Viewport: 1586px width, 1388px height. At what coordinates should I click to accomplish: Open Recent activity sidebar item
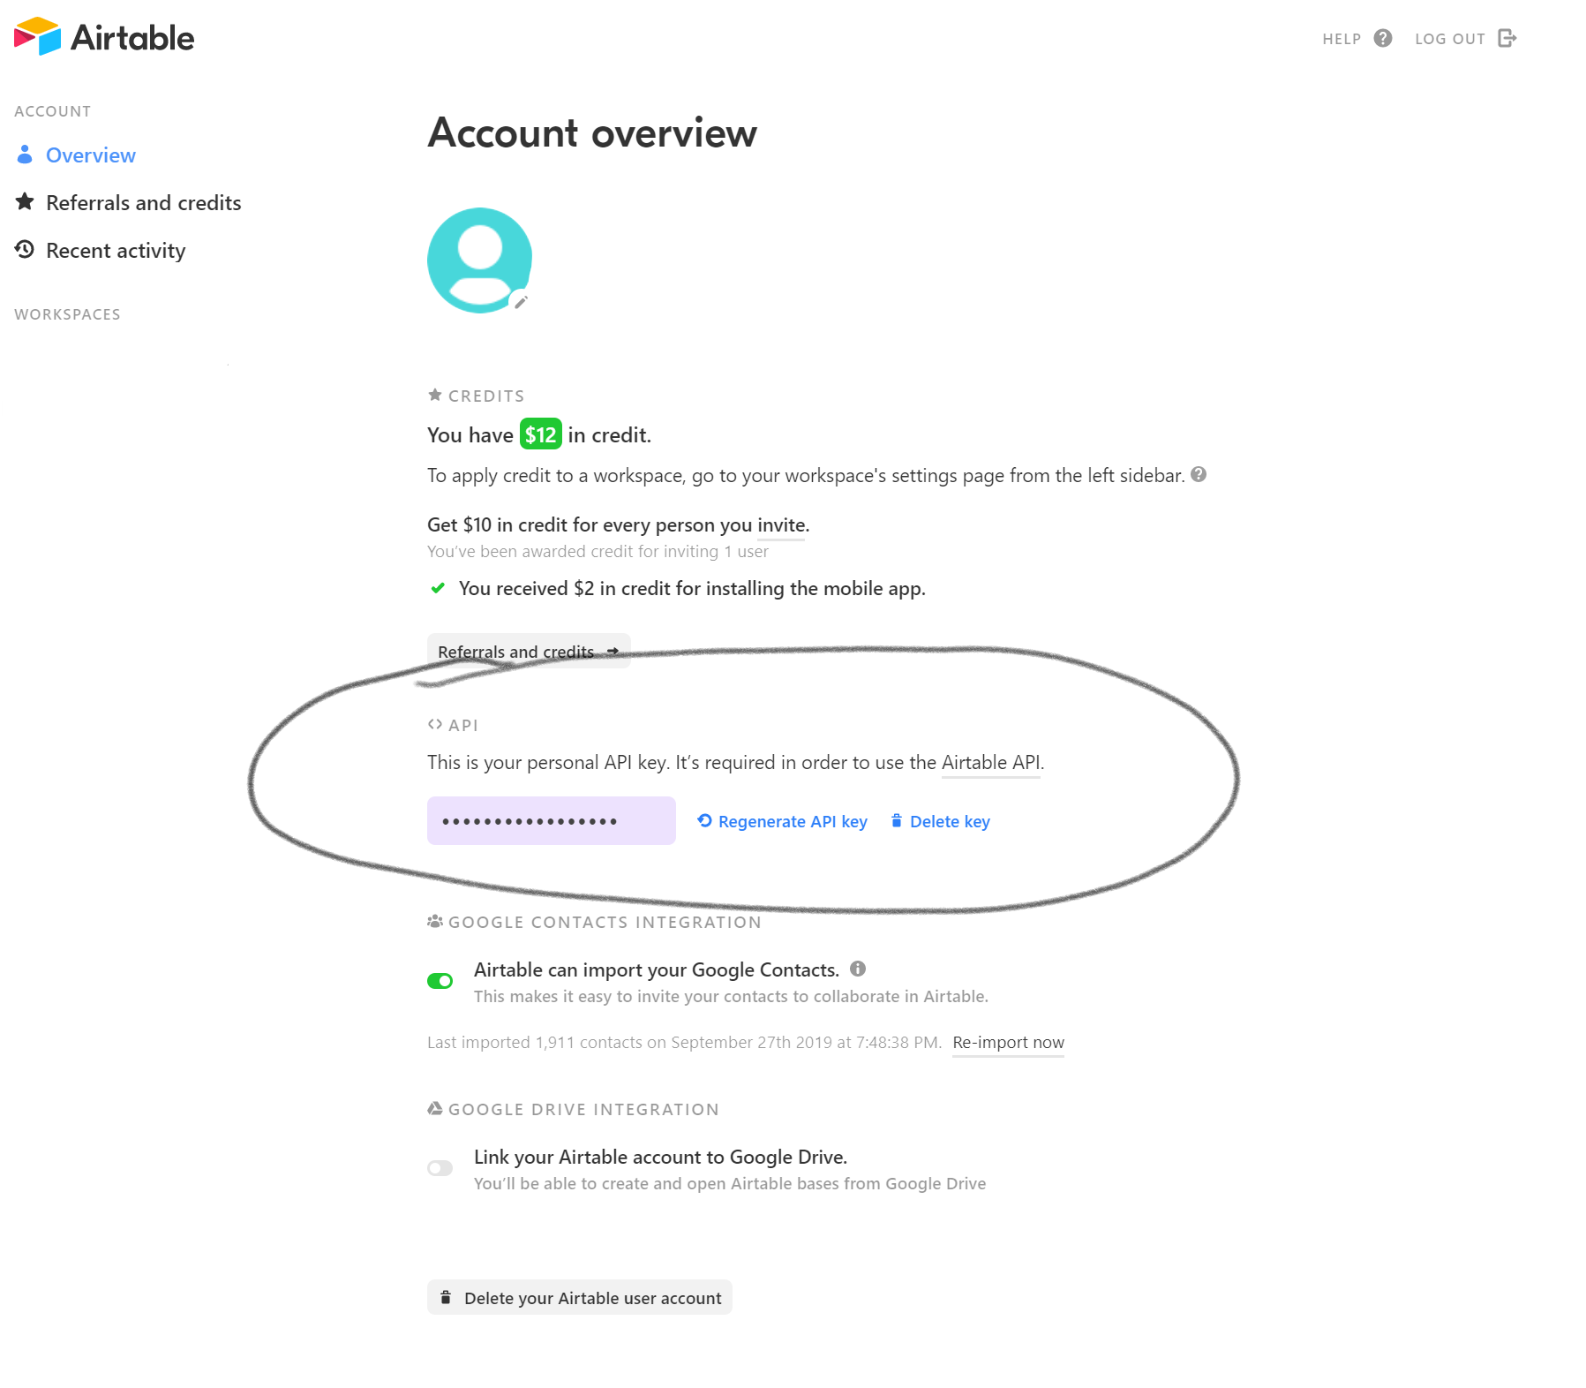click(x=116, y=251)
